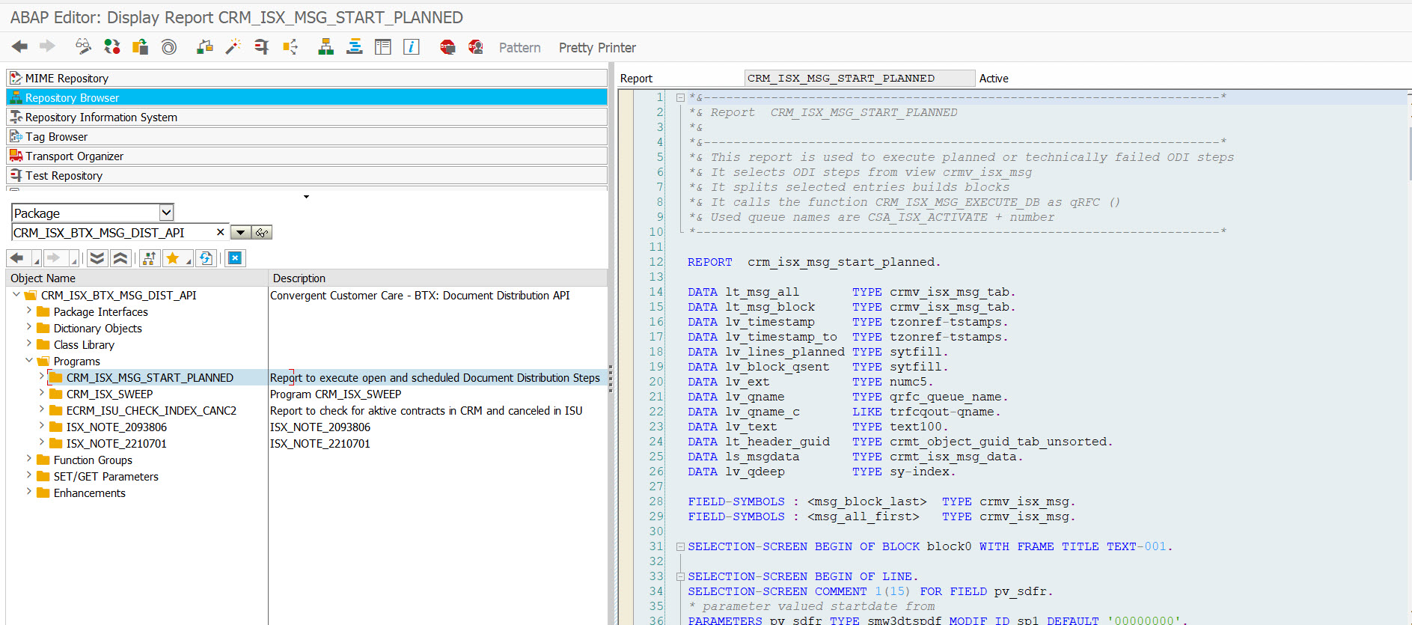This screenshot has height=625, width=1412.
Task: Close the repository browser with blue X
Action: 235,258
